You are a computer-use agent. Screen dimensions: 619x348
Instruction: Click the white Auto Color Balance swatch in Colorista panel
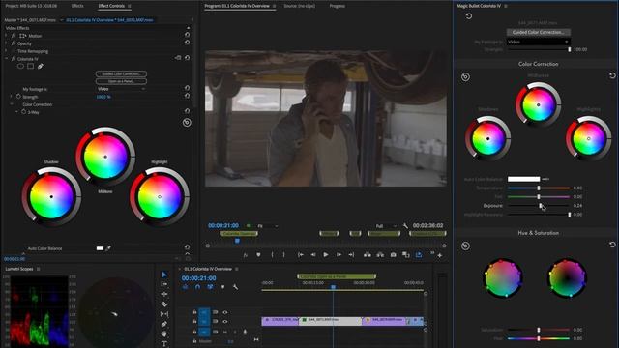[523, 179]
